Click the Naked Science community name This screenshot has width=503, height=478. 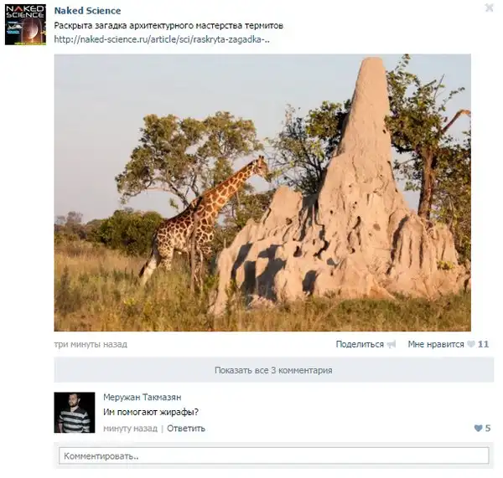coord(87,11)
